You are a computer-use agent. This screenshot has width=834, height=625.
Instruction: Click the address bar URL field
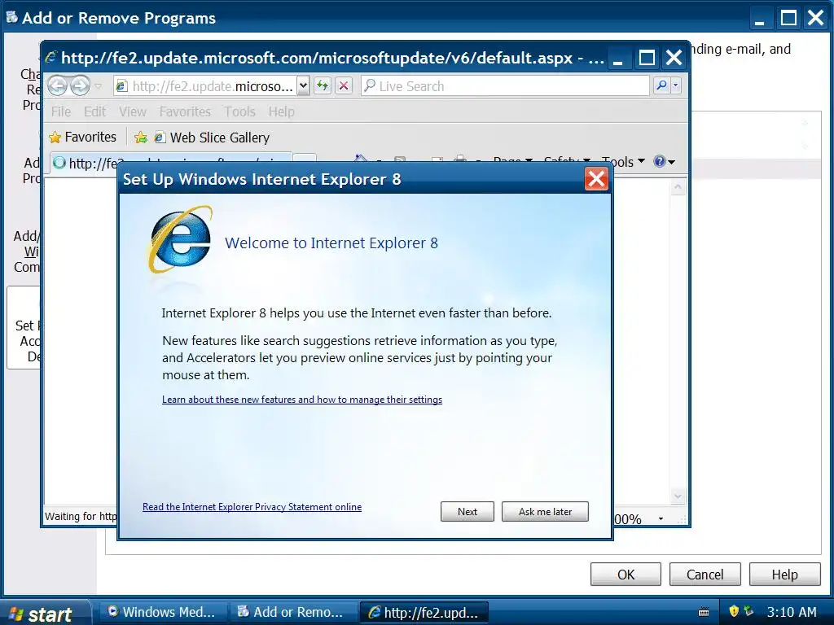[x=205, y=85]
